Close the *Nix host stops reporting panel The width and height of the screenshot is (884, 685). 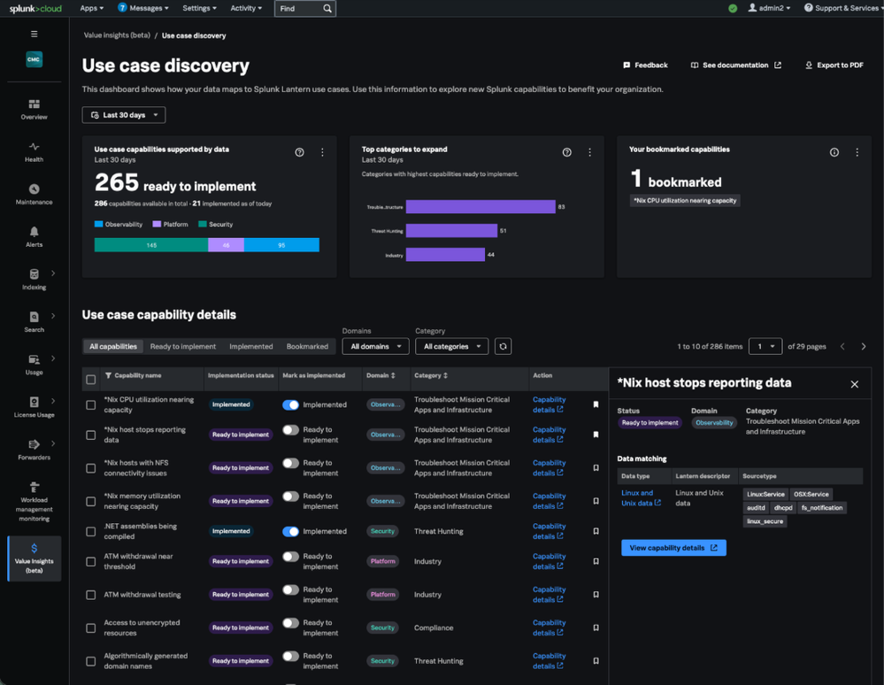(x=854, y=384)
